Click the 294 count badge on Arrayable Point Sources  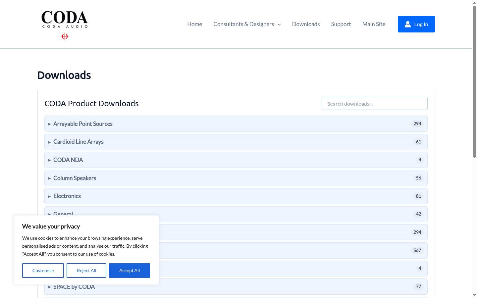(417, 124)
